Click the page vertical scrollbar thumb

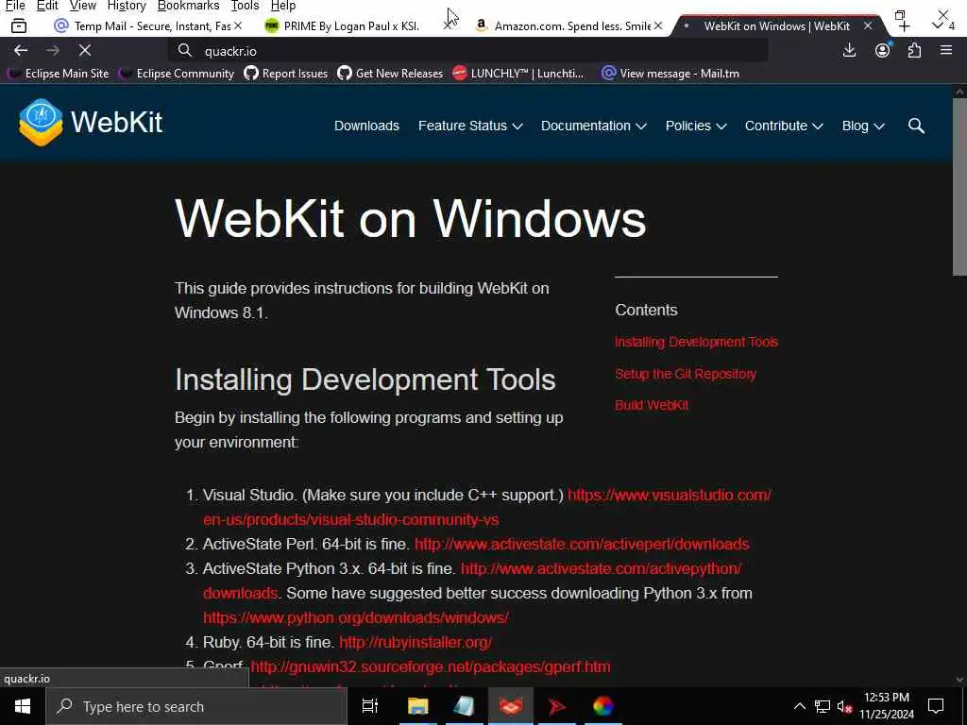(959, 186)
